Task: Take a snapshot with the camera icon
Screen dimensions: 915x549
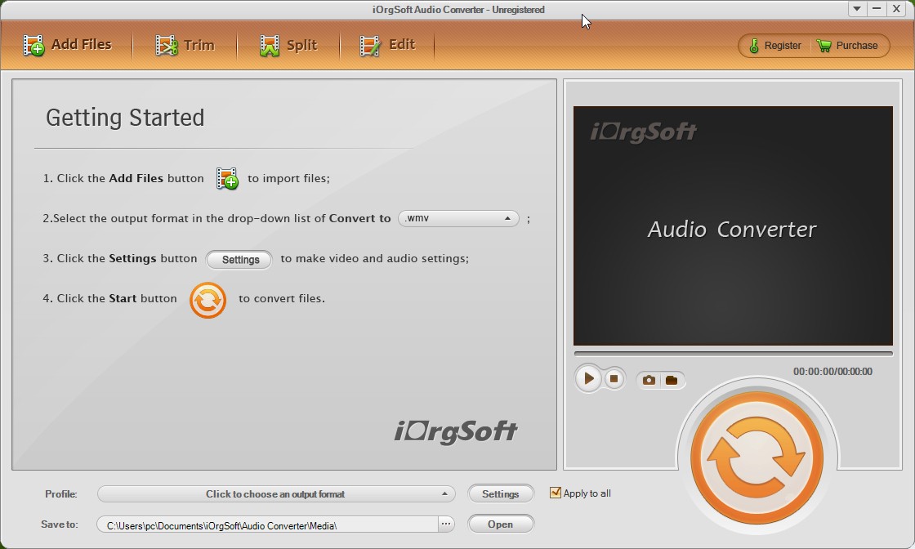Action: 649,379
